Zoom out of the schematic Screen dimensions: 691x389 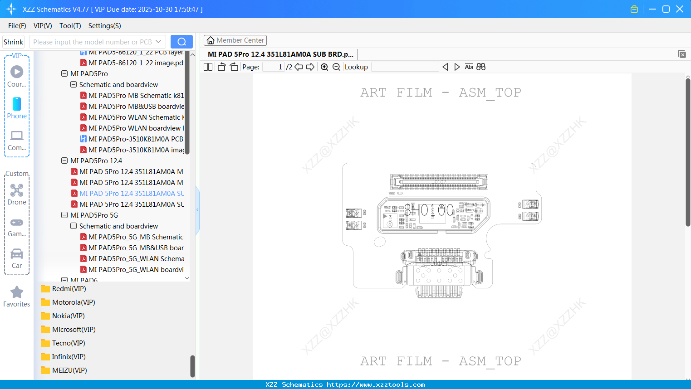(336, 67)
